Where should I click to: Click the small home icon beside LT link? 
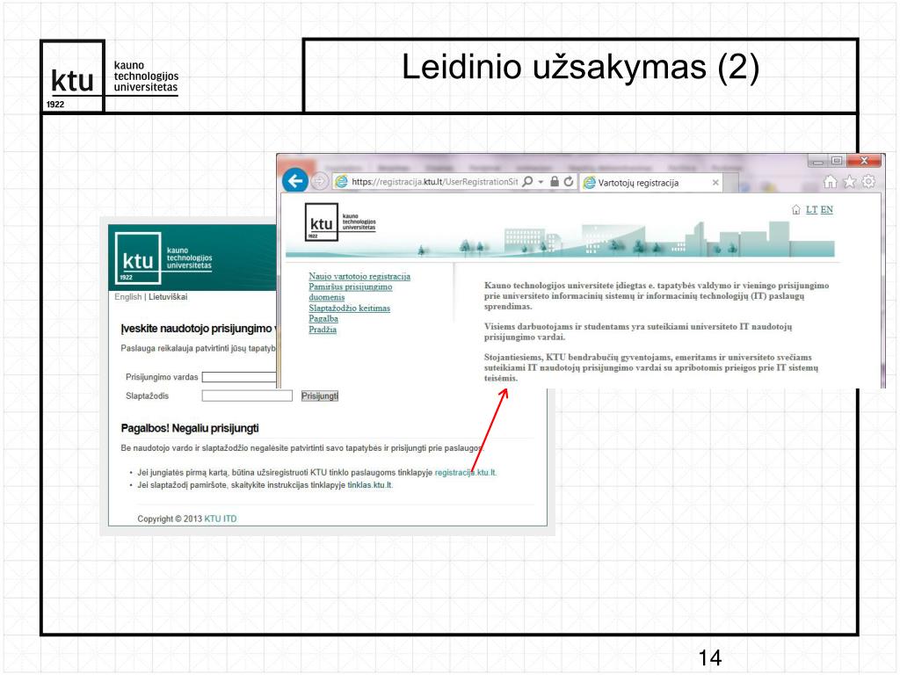pos(796,209)
